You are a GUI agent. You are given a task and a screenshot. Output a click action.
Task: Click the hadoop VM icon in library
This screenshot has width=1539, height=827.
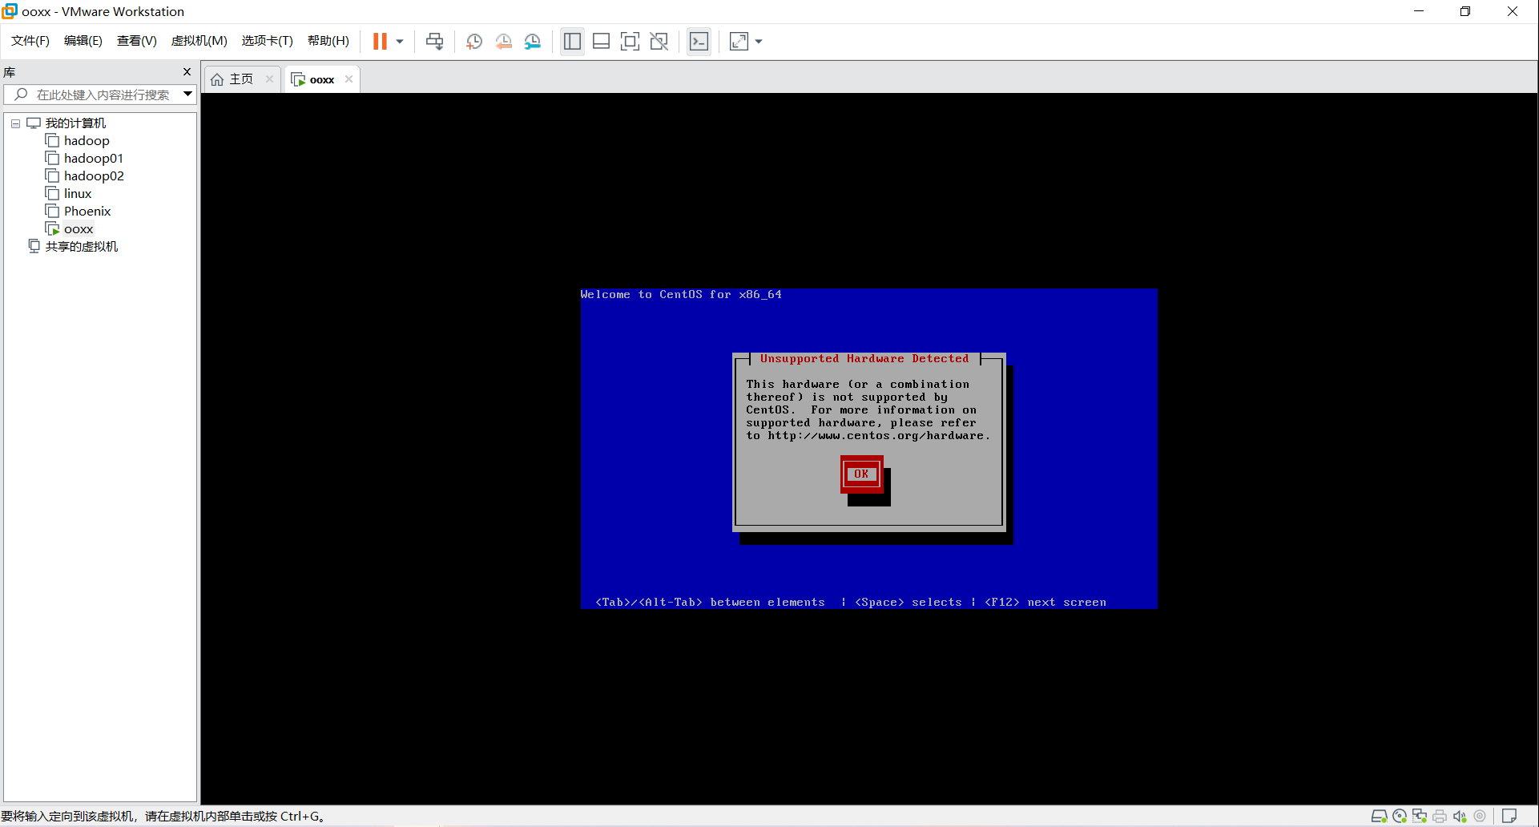[52, 141]
